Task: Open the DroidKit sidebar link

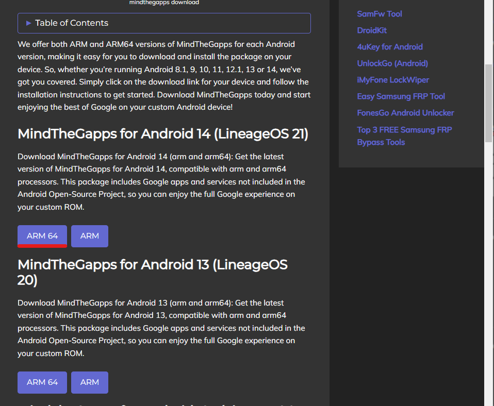Action: tap(372, 30)
